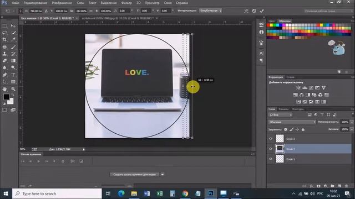Image resolution: width=355 pixels, height=199 pixels.
Task: Select the Move tool
Action: click(x=13, y=26)
